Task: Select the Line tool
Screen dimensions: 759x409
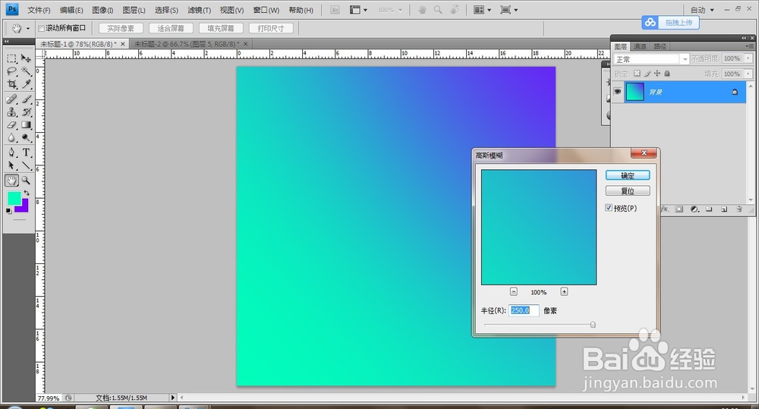Action: pos(26,165)
